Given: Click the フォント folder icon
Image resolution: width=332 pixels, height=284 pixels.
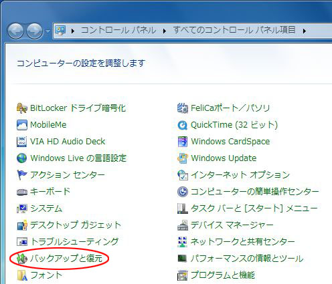Looking at the screenshot, I should (x=22, y=275).
